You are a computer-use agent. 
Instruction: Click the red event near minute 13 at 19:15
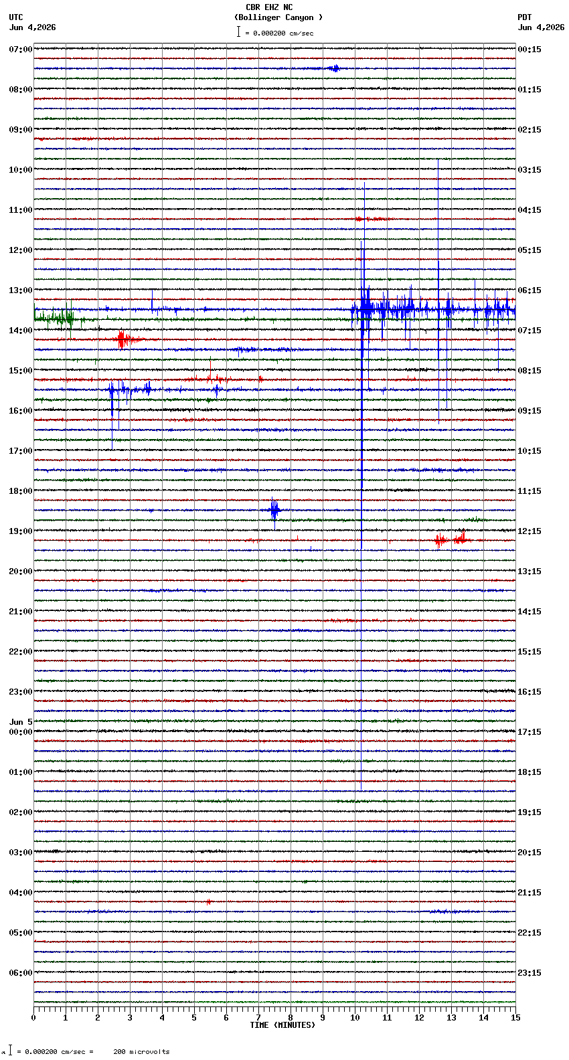tap(451, 539)
